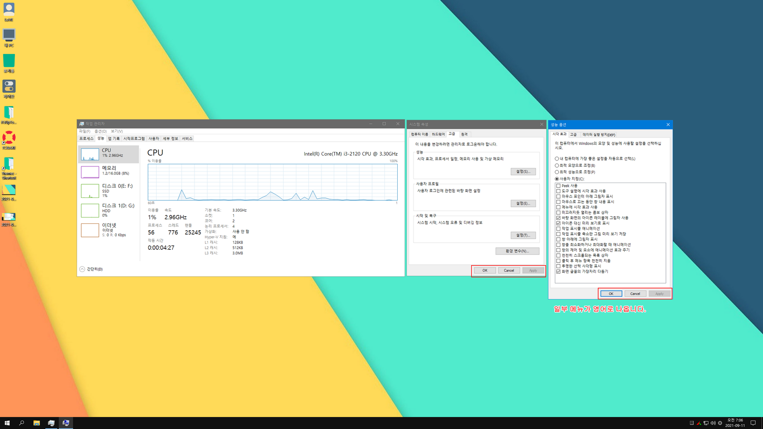763x429 pixels.
Task: Switch to the 앱 기록 tab
Action: point(114,139)
